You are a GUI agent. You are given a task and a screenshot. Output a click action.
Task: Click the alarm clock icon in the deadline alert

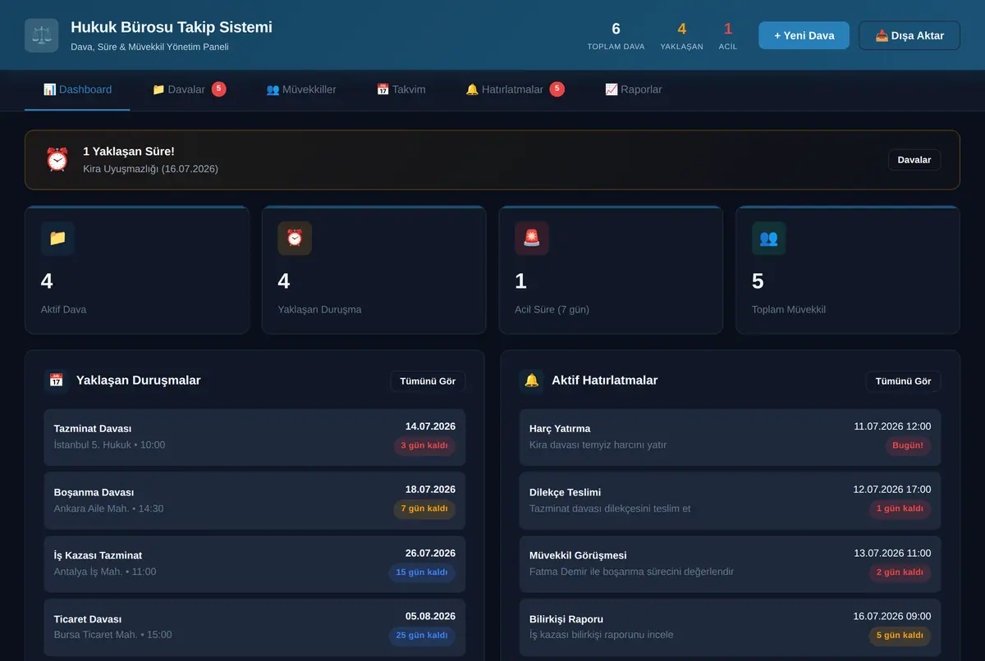[x=57, y=160]
